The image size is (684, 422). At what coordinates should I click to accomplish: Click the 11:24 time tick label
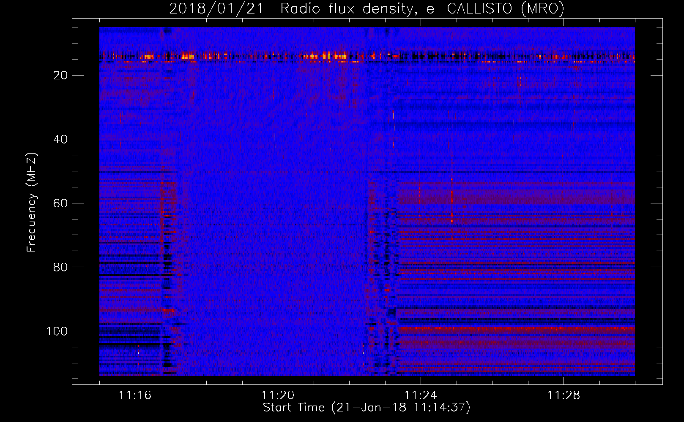pyautogui.click(x=421, y=395)
